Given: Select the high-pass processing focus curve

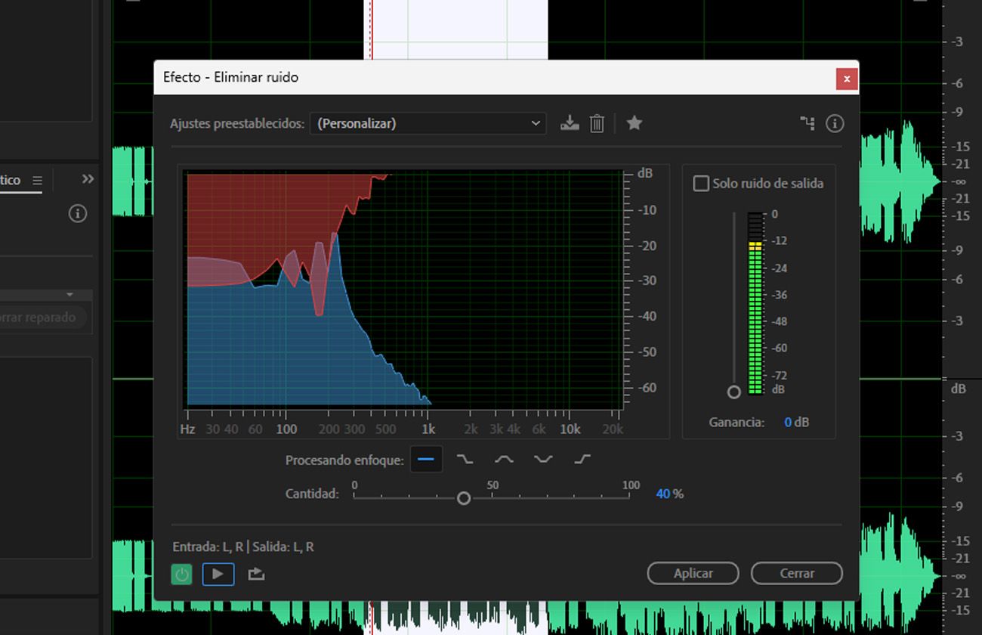Looking at the screenshot, I should [x=581, y=458].
